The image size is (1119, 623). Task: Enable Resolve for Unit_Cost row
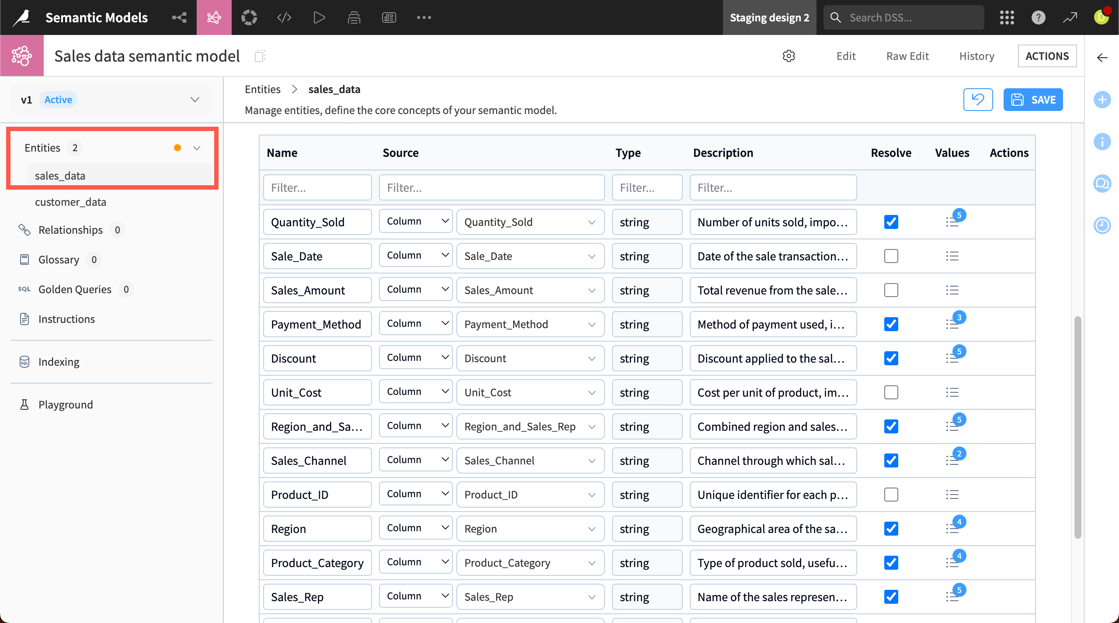tap(891, 392)
